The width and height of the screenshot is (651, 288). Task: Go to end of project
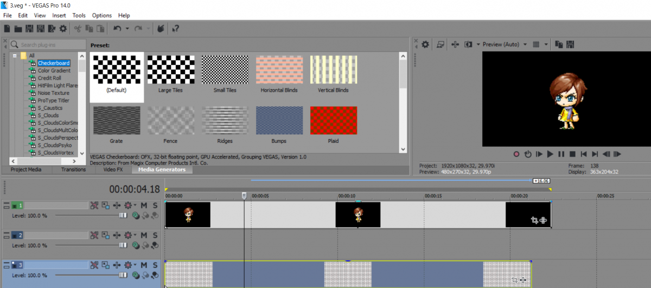[595, 154]
